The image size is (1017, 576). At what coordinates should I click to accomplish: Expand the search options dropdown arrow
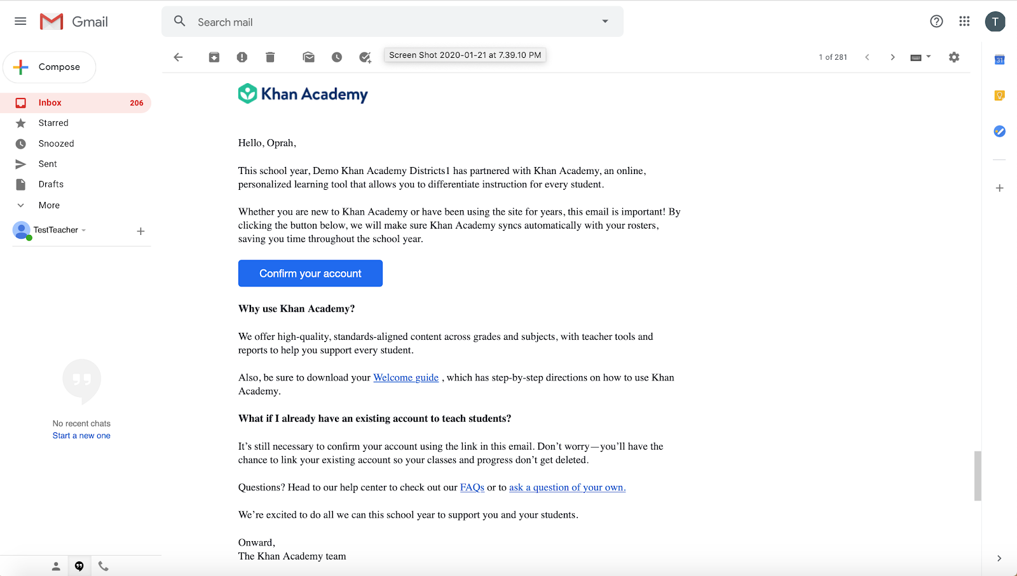pyautogui.click(x=605, y=22)
